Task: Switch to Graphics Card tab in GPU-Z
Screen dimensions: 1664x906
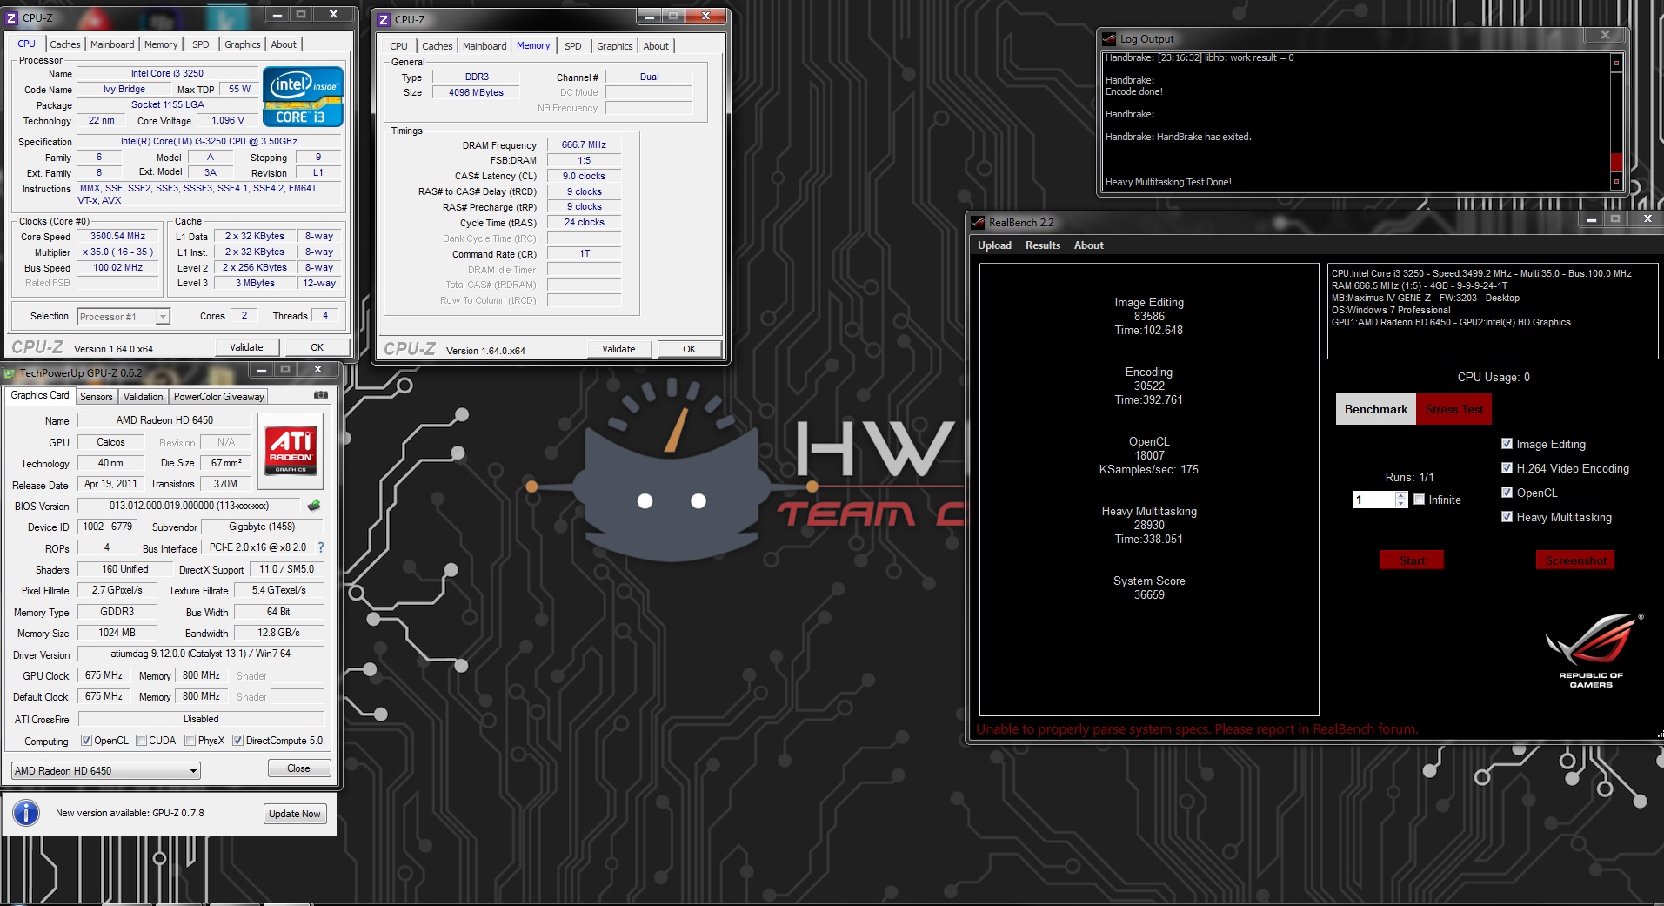Action: click(40, 395)
